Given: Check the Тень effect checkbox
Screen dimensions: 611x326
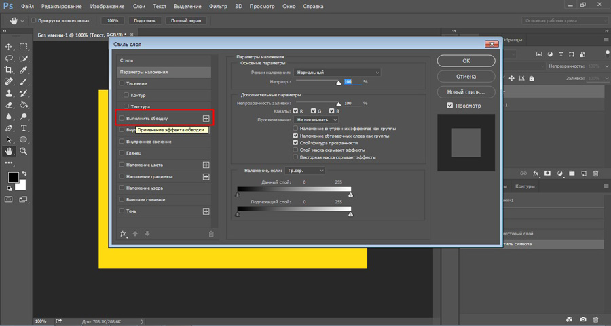Looking at the screenshot, I should pos(122,211).
